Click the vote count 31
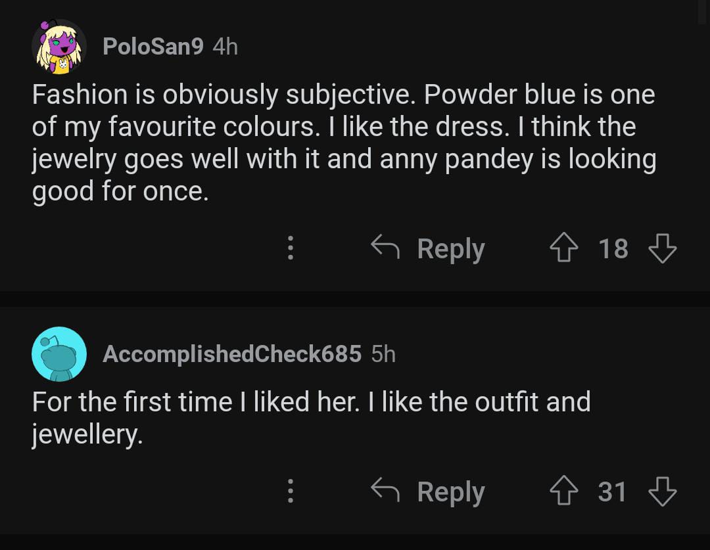Image resolution: width=710 pixels, height=550 pixels. click(612, 492)
